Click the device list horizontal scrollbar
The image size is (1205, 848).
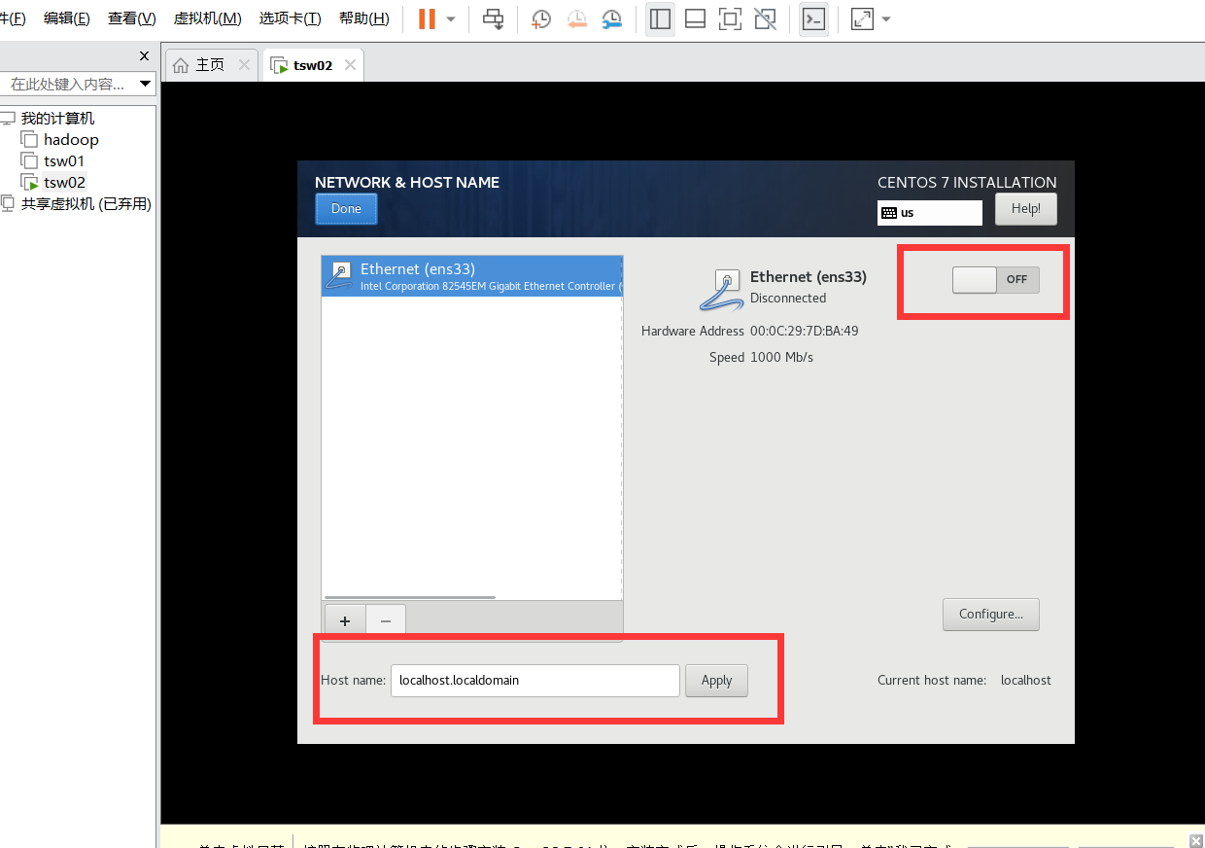[x=409, y=597]
